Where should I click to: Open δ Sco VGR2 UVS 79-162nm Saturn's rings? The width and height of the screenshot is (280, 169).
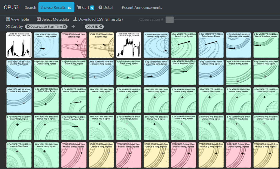click(x=211, y=45)
